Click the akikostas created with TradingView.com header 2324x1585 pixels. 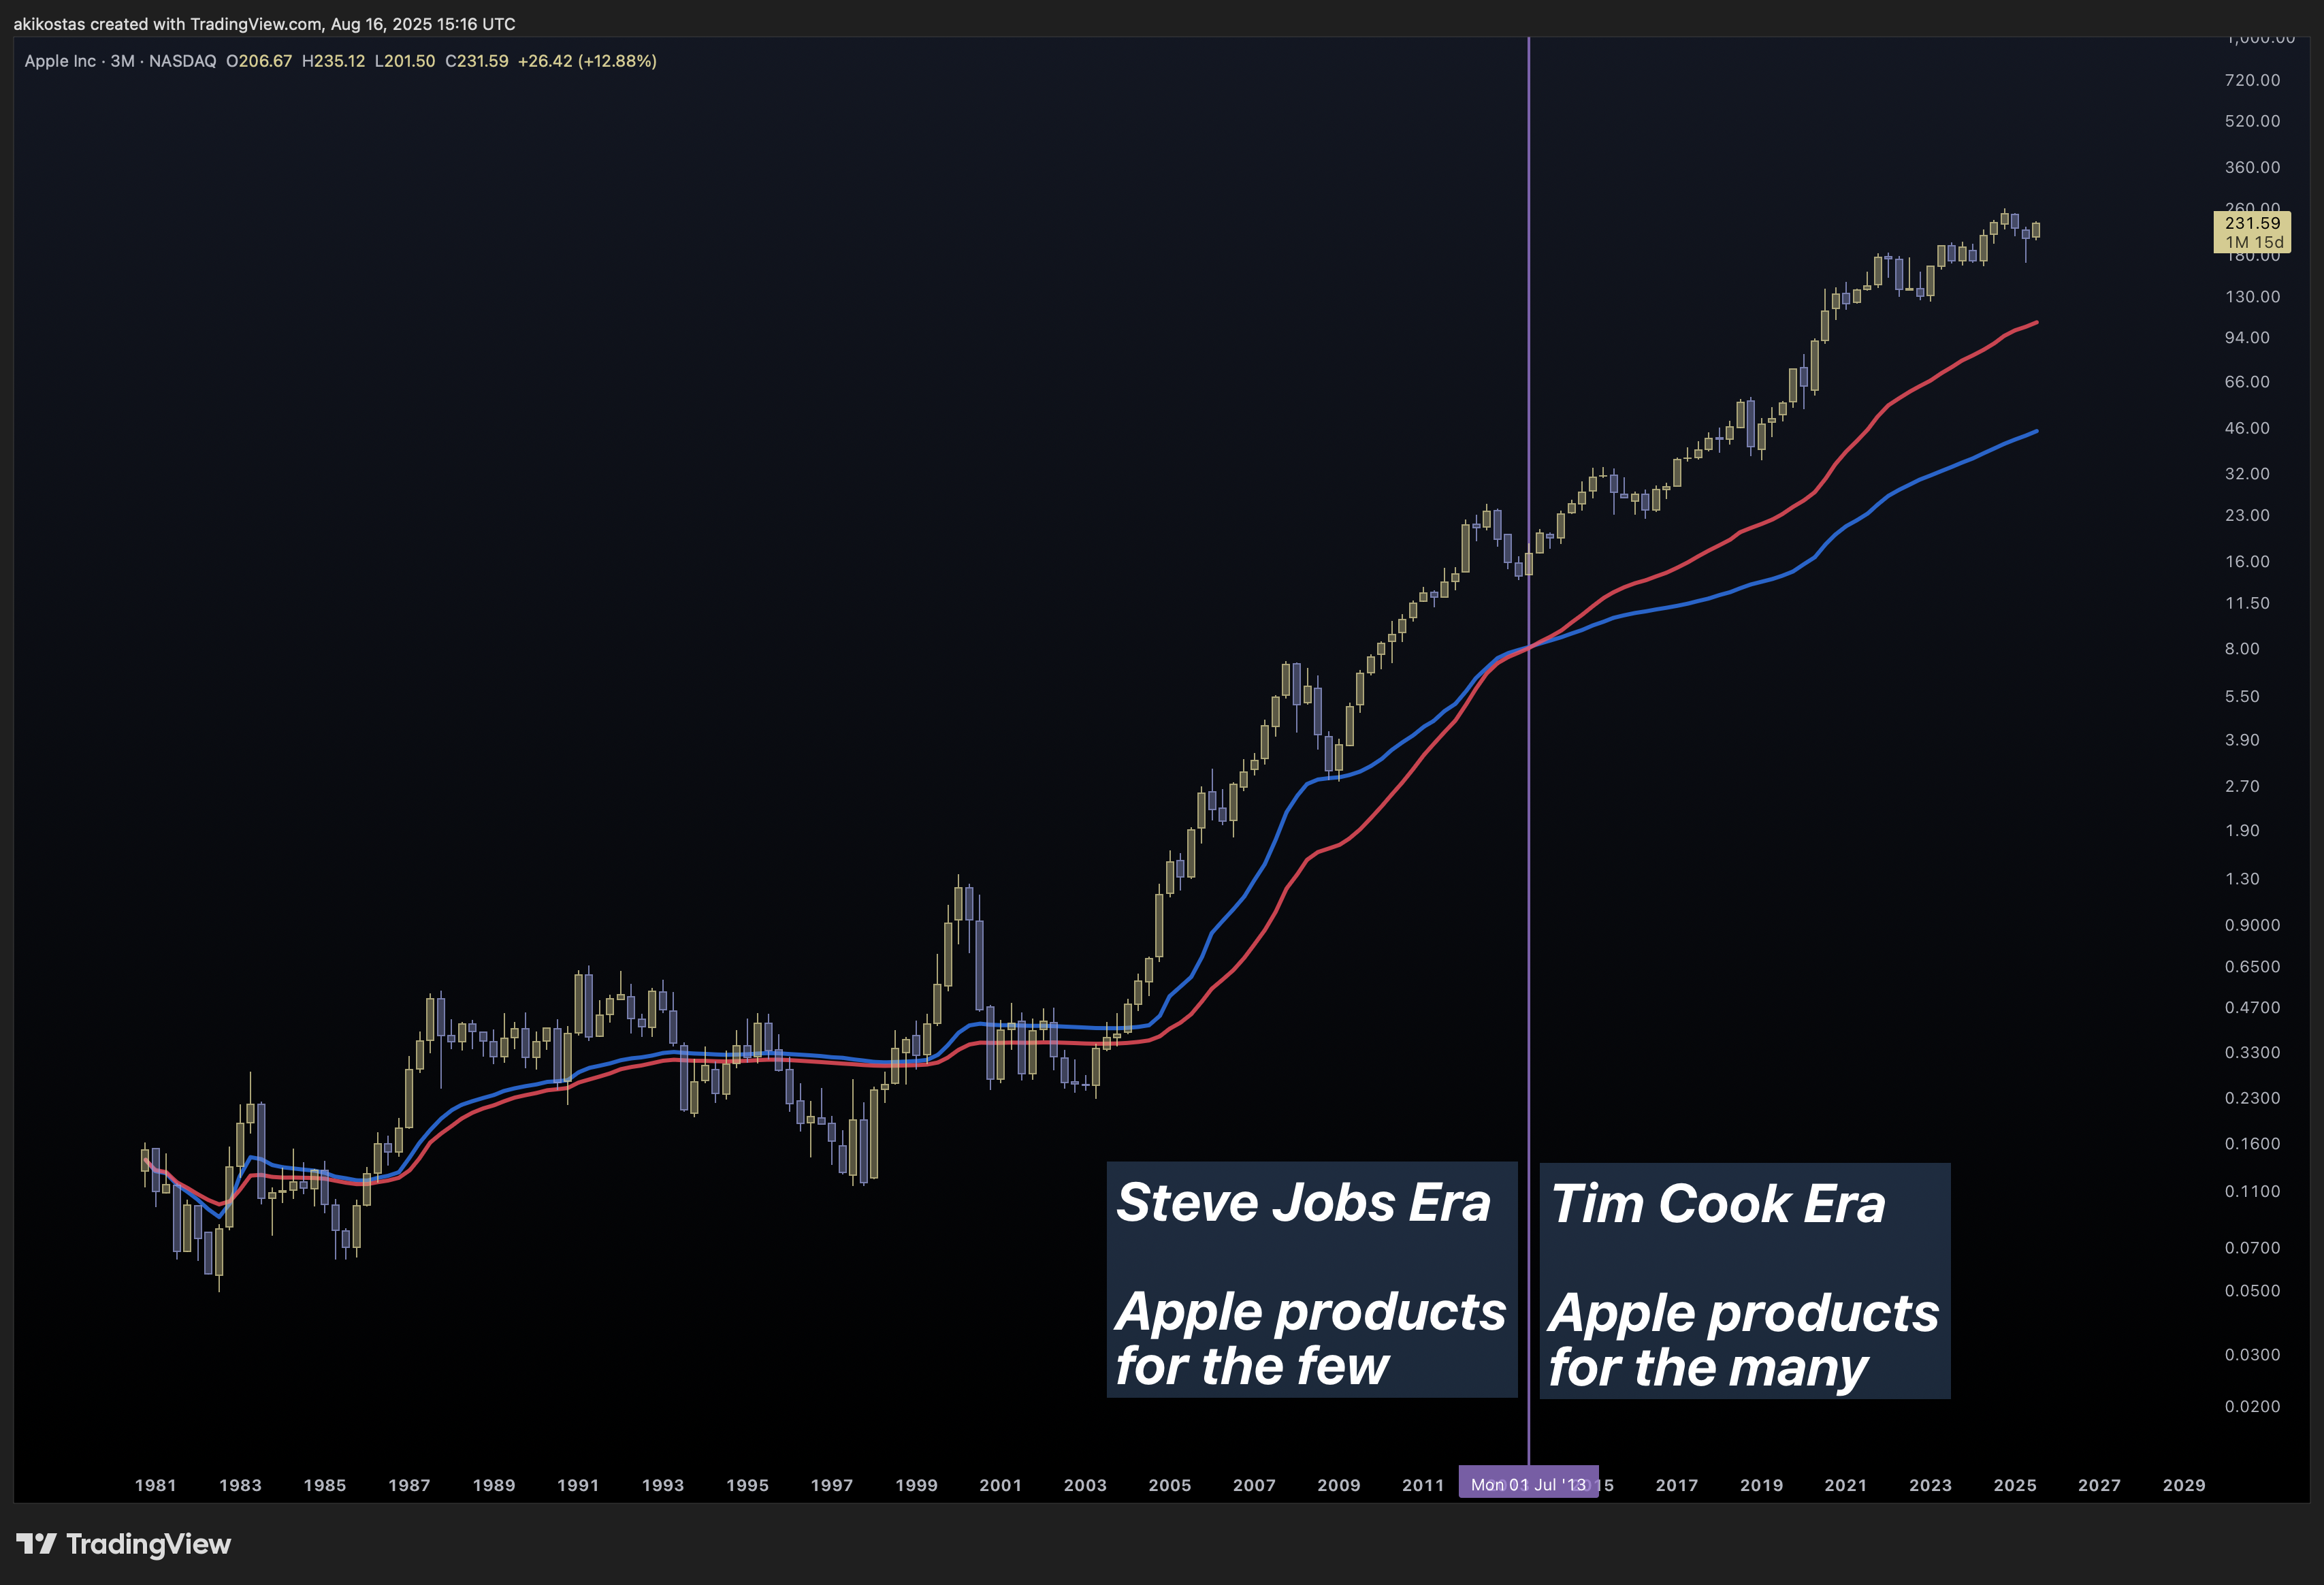tap(265, 24)
